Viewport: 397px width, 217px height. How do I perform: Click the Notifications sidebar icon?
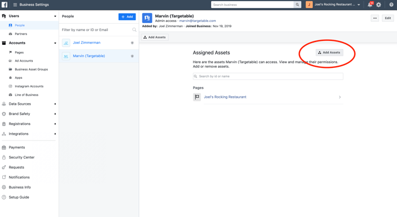click(4, 177)
